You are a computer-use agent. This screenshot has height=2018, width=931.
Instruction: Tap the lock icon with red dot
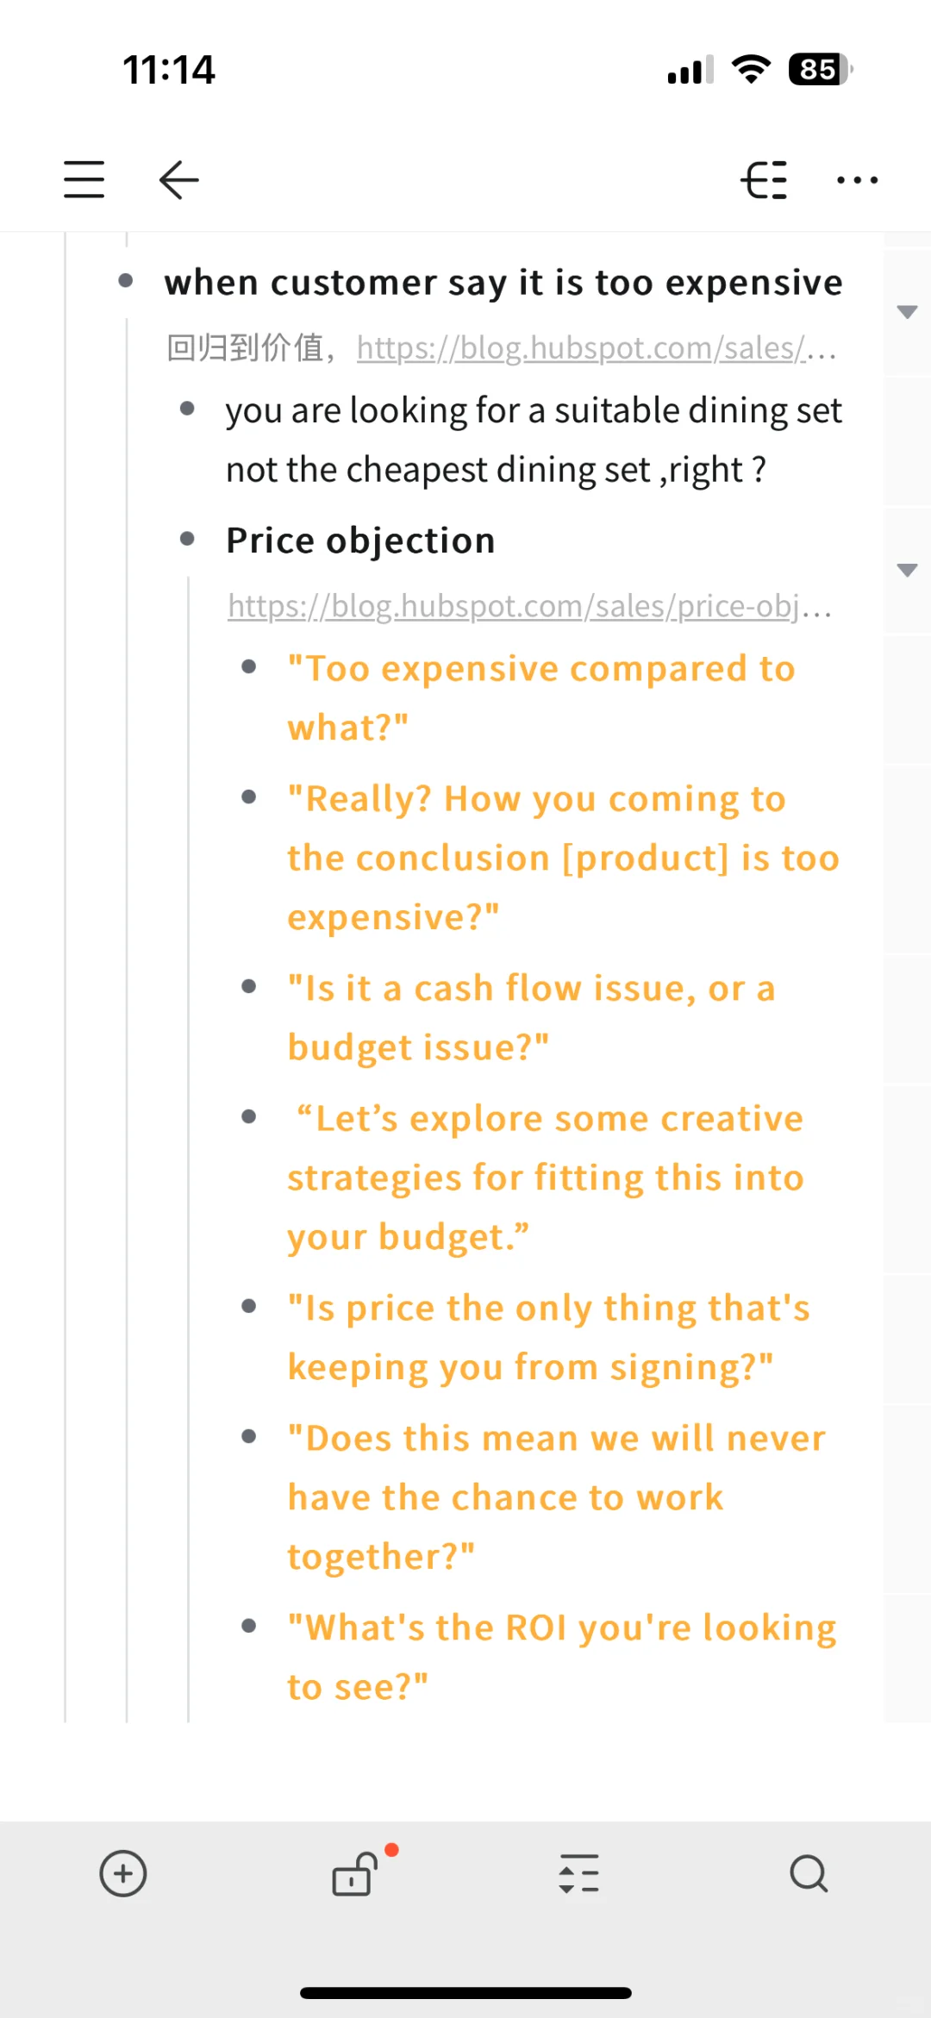pyautogui.click(x=356, y=1872)
